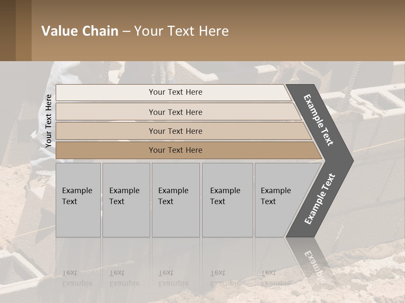The image size is (405, 303).
Task: Click the leftmost "Example Text" gray box
Action: [78, 200]
